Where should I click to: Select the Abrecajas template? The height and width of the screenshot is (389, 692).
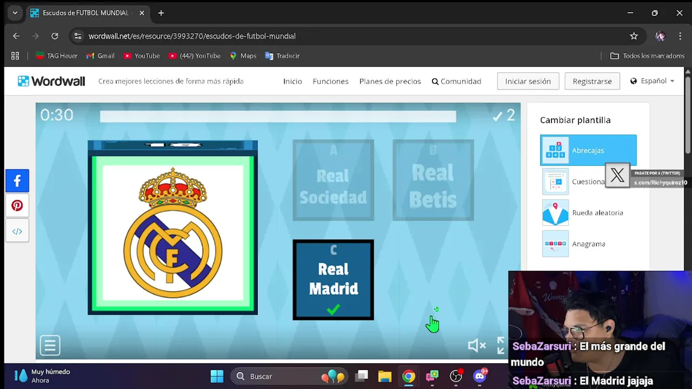[588, 150]
